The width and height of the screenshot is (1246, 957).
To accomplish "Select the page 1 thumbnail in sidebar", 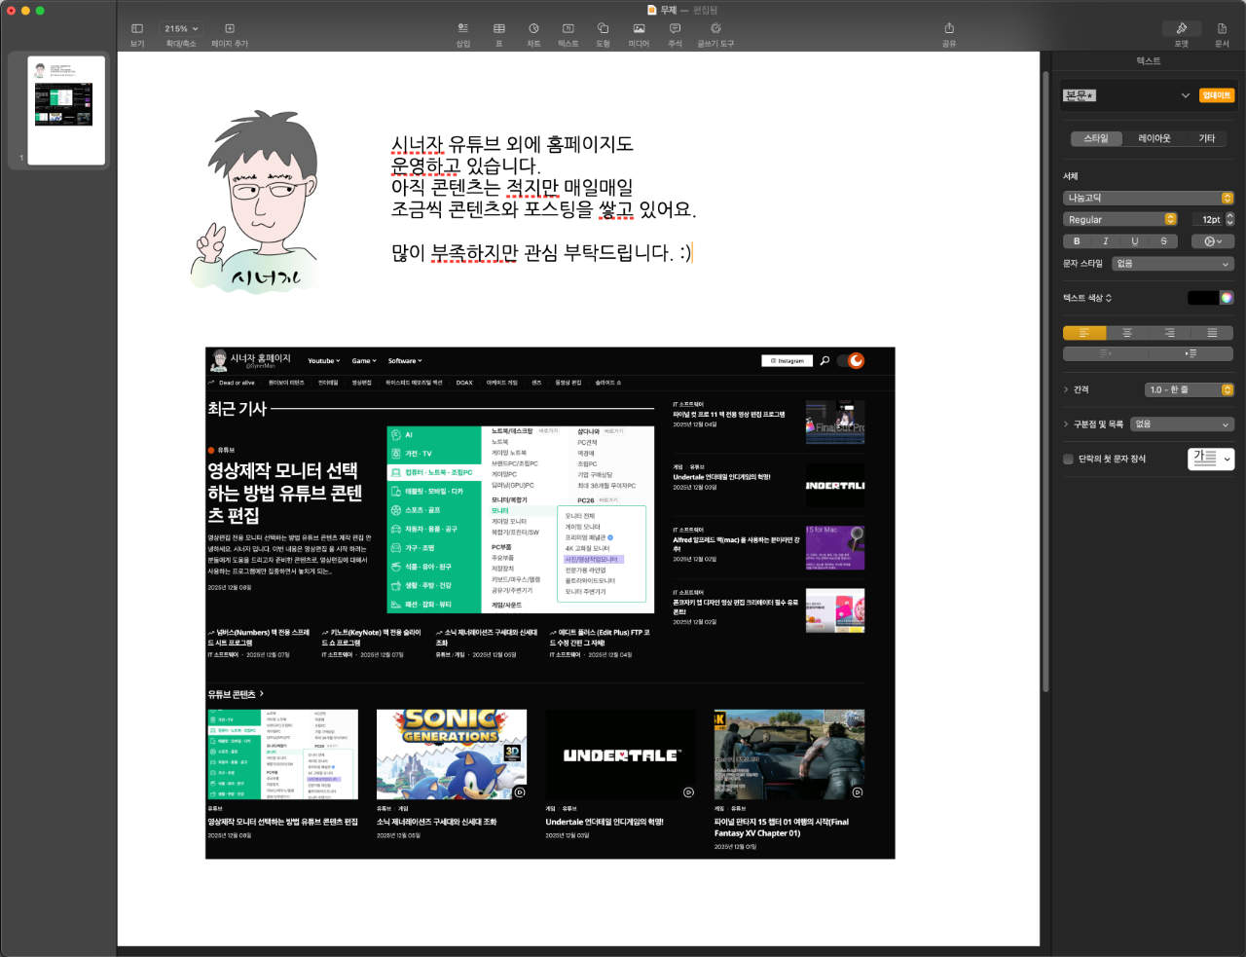I will pos(66,110).
